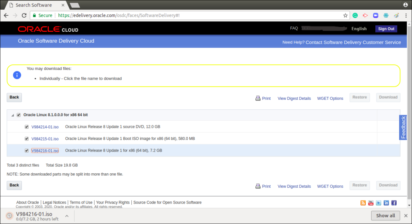
Task: Open the LinkedIn icon in footer
Action: pos(386,203)
